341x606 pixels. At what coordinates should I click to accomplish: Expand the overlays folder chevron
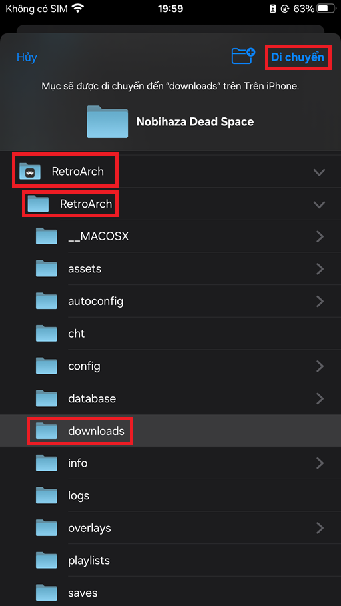click(320, 528)
